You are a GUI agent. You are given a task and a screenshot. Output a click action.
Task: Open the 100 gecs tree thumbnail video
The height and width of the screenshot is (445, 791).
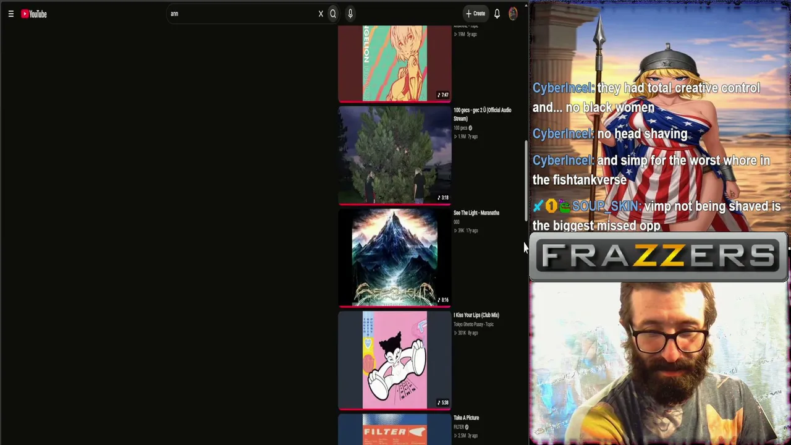395,155
